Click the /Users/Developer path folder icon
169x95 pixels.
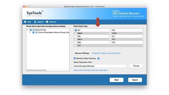click(x=36, y=32)
